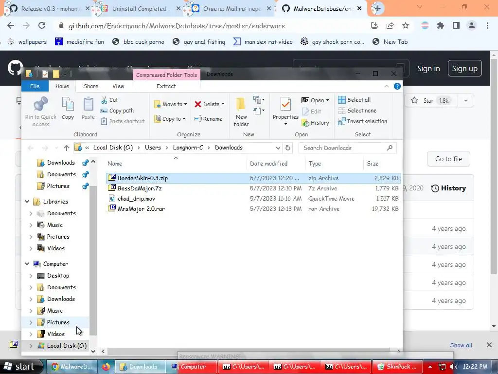Click the red Delete icon

tap(198, 104)
